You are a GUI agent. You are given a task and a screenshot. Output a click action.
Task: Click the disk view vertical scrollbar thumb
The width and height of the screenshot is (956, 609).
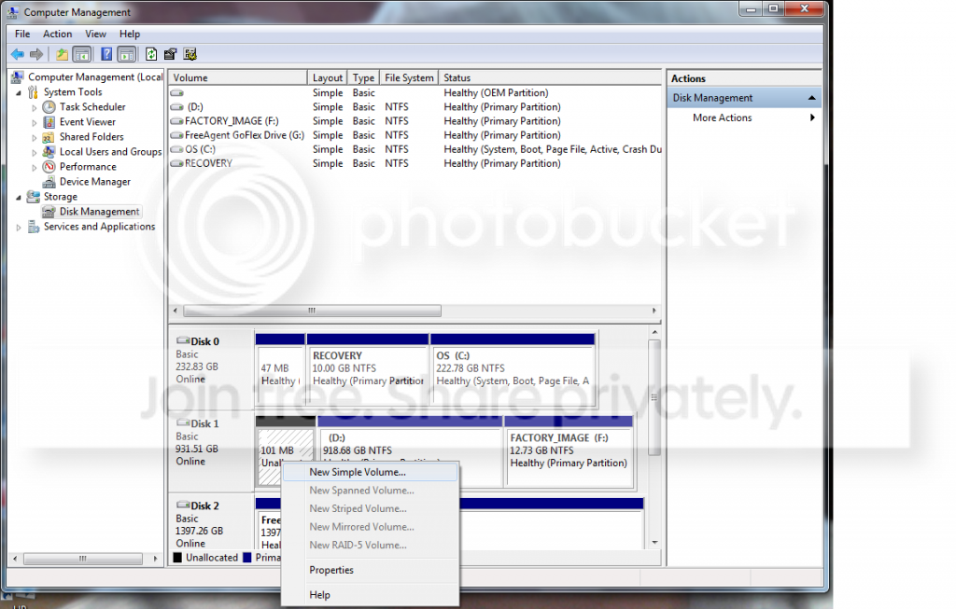point(654,397)
